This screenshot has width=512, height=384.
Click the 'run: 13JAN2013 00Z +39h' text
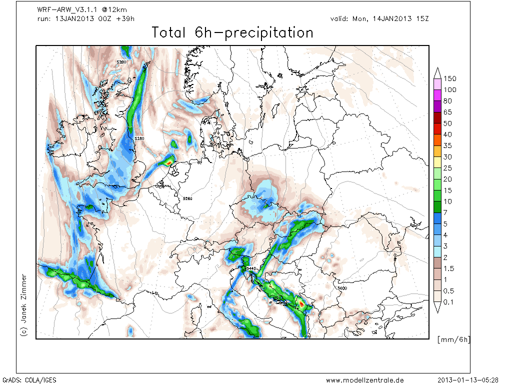86,18
